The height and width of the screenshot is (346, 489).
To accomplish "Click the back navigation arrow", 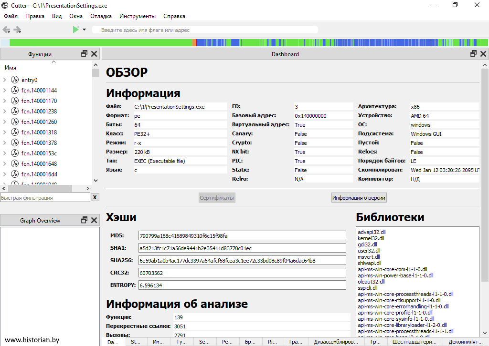I will click(x=6, y=30).
